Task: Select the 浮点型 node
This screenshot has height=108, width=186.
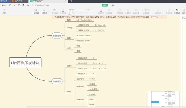Action: point(70,28)
